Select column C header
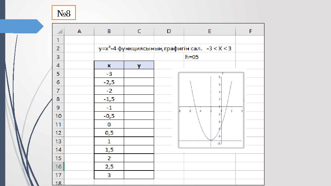This screenshot has width=331, height=186. click(139, 31)
